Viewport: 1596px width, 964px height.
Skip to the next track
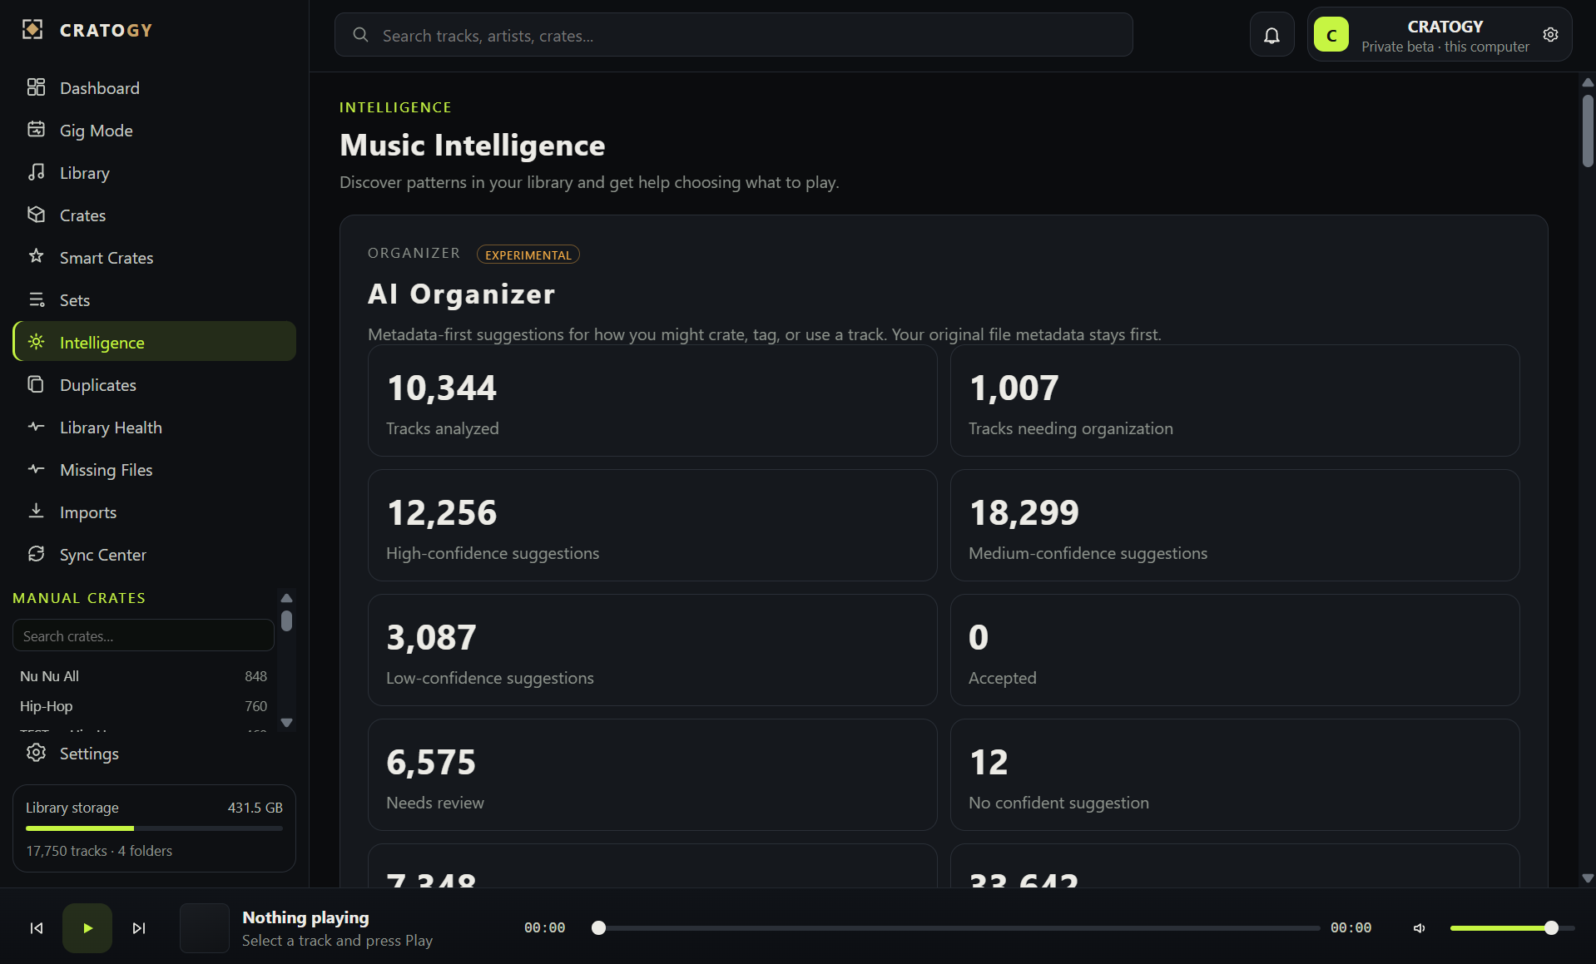[x=139, y=928]
